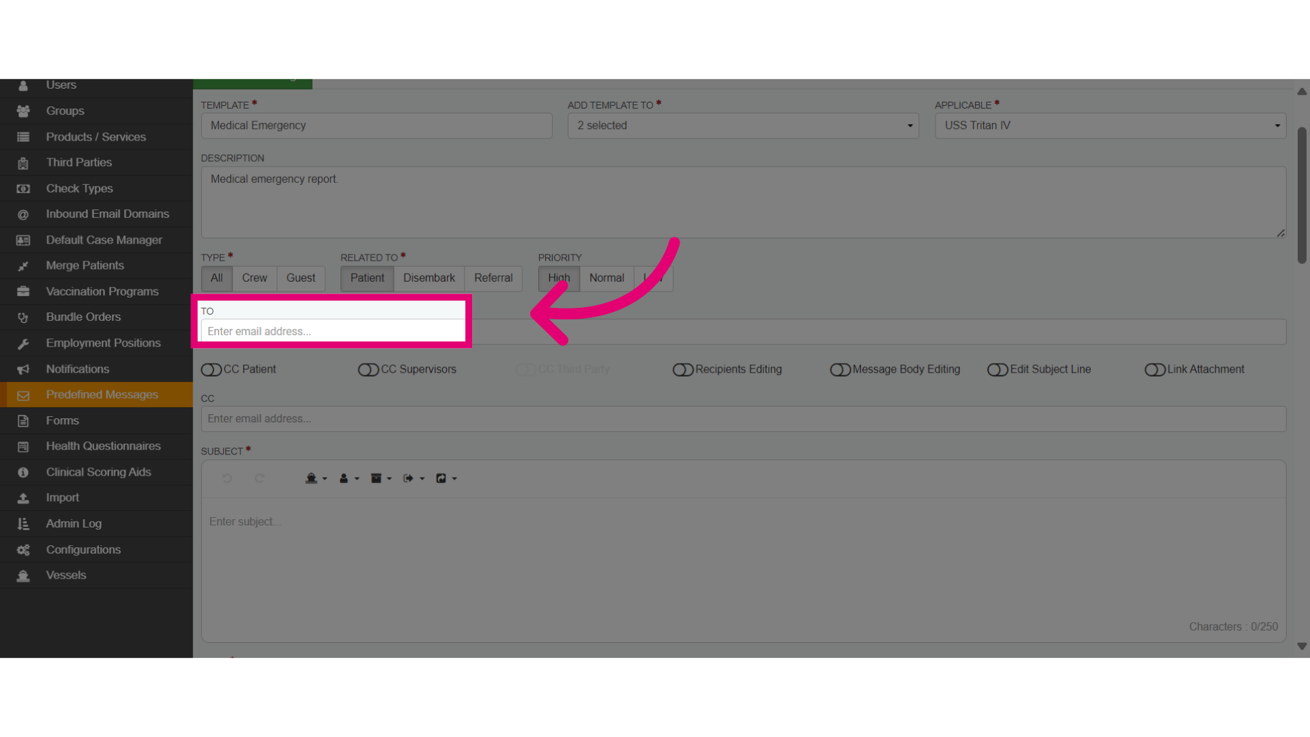Open Admin Log menu link

click(x=74, y=524)
